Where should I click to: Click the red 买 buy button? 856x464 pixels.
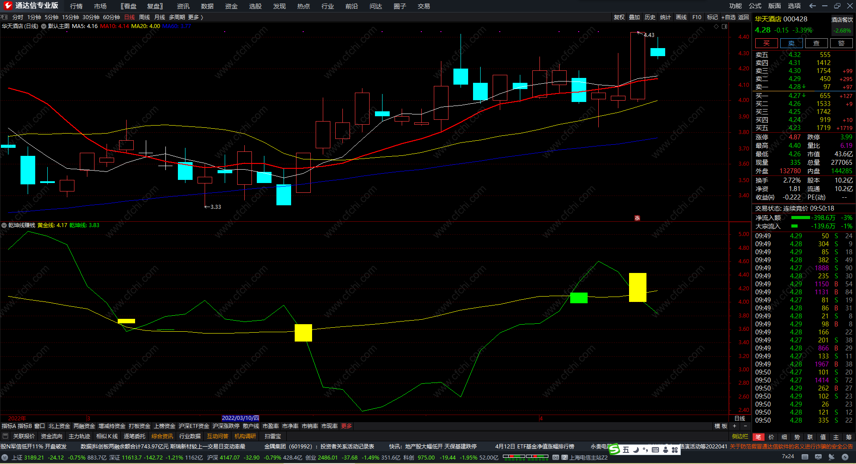766,43
